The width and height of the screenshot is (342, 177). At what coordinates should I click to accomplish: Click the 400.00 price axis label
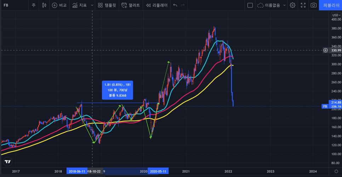pyautogui.click(x=336, y=19)
